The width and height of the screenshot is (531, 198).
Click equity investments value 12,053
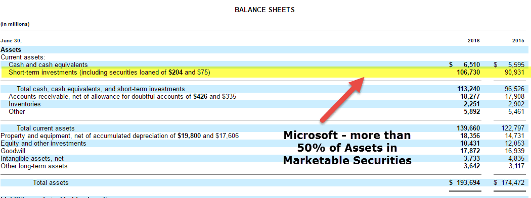point(514,144)
